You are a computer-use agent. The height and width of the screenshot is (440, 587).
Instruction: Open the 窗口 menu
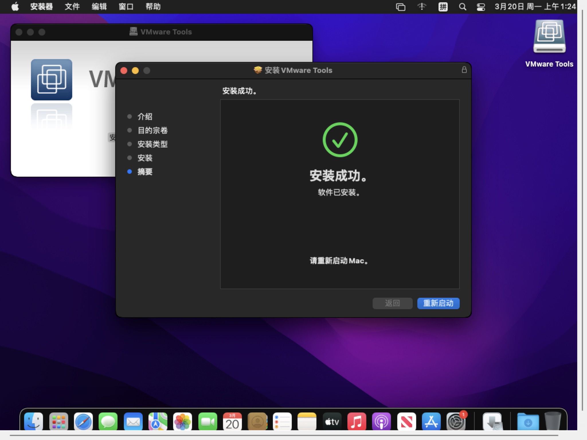coord(126,6)
